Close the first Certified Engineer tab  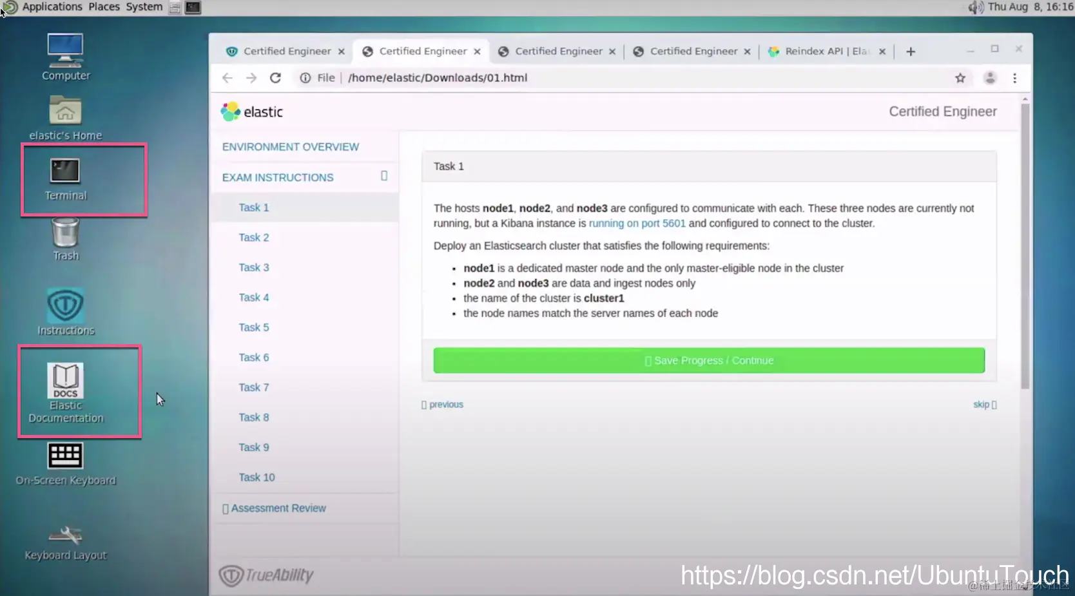[342, 52]
